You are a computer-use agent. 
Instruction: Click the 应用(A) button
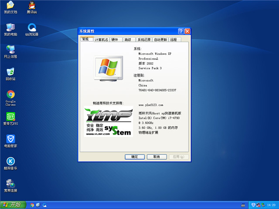coord(178,157)
